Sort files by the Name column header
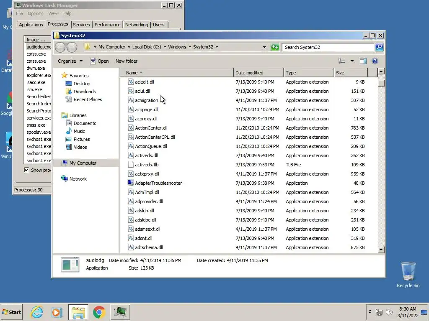429x321 pixels. (177, 73)
